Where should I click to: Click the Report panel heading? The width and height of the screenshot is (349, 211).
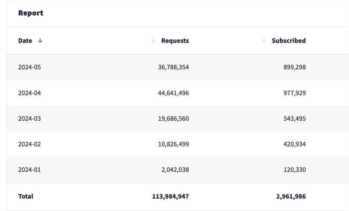pos(31,13)
